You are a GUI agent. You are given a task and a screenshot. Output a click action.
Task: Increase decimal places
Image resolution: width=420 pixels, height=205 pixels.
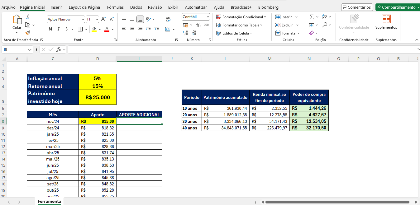pyautogui.click(x=185, y=33)
